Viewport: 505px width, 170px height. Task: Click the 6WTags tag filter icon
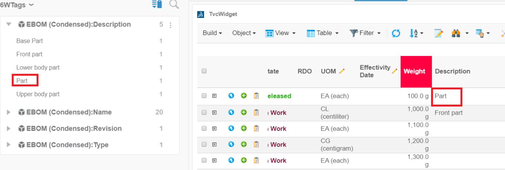[x=157, y=4]
